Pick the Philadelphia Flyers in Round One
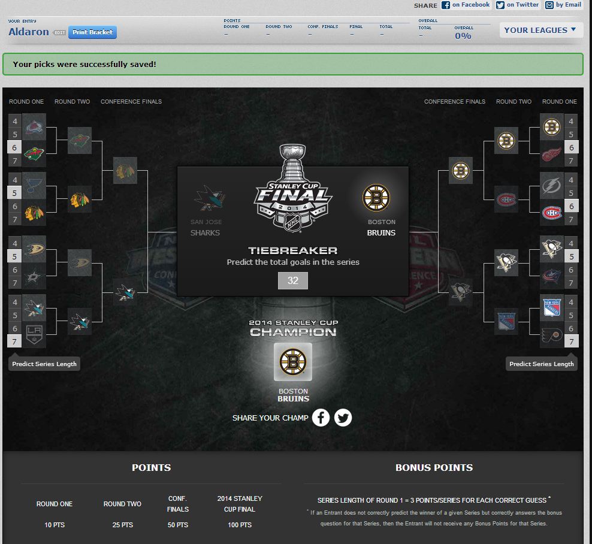Viewport: 592px width, 544px height. click(x=552, y=334)
